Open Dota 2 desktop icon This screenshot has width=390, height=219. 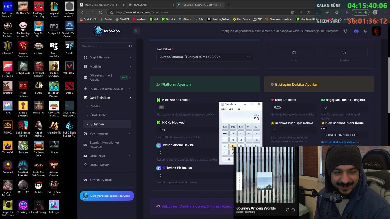point(69,88)
